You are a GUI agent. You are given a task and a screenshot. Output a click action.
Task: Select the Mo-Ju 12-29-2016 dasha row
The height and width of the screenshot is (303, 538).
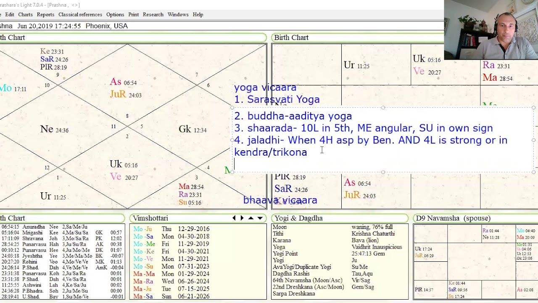171,229
